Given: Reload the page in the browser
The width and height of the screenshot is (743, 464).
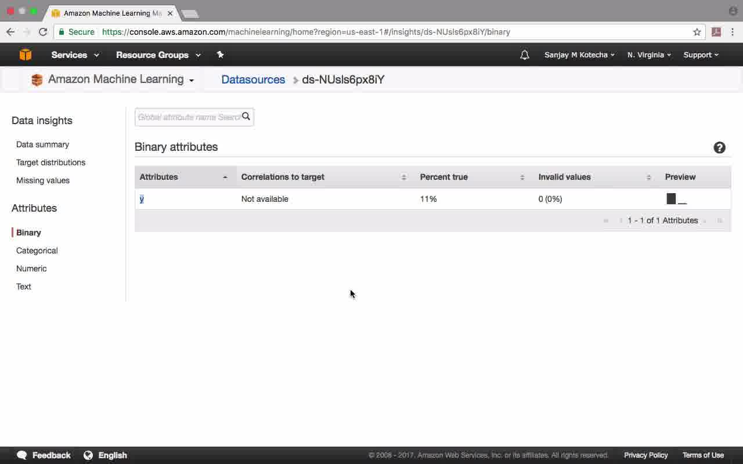Looking at the screenshot, I should [42, 32].
